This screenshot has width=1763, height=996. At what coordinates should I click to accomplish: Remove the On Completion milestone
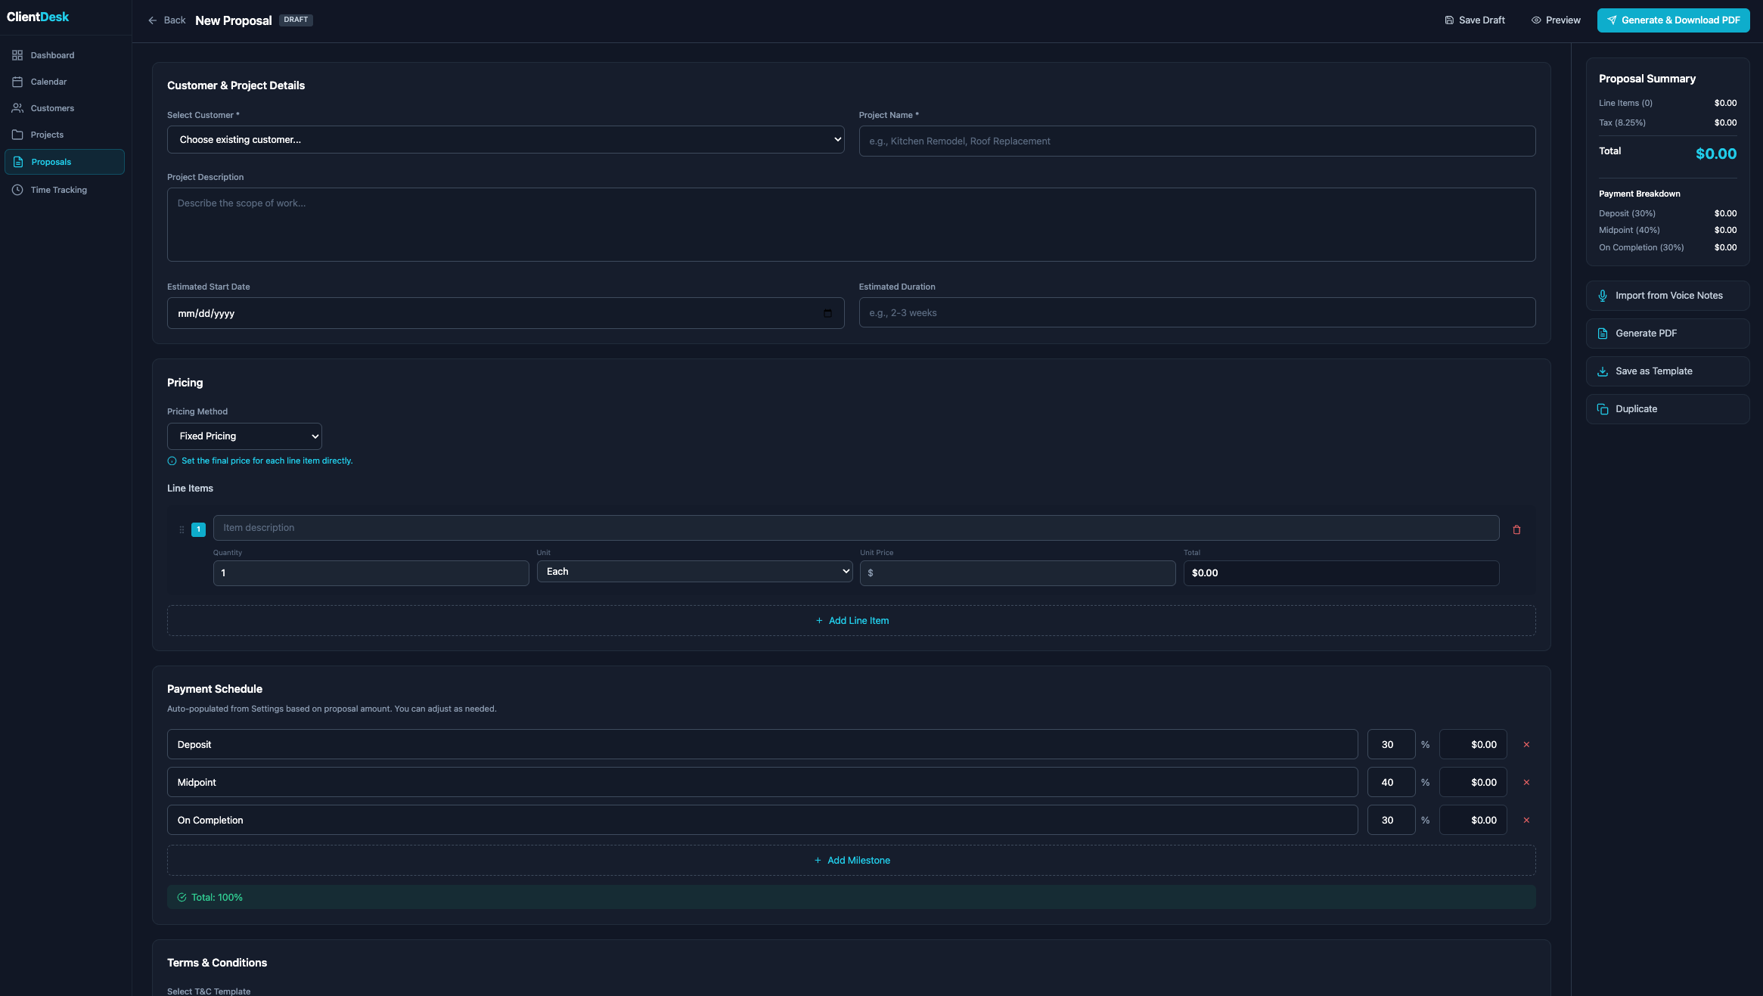click(x=1526, y=820)
